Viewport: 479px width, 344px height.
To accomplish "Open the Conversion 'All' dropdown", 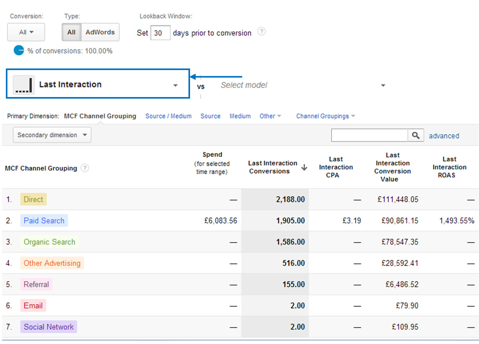I will click(x=26, y=32).
